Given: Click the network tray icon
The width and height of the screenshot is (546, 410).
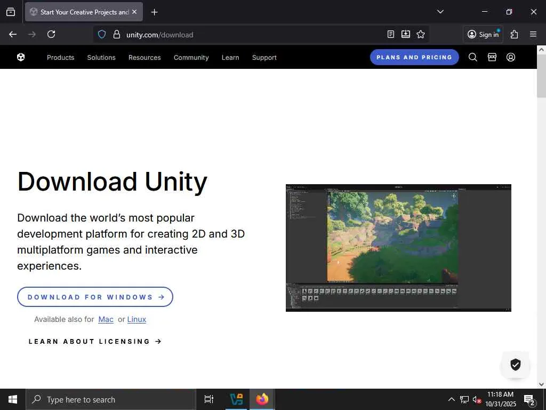Looking at the screenshot, I should 464,399.
